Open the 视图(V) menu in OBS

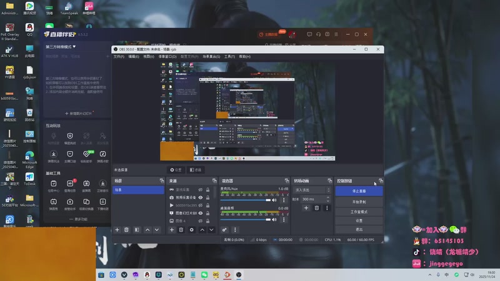tap(149, 57)
